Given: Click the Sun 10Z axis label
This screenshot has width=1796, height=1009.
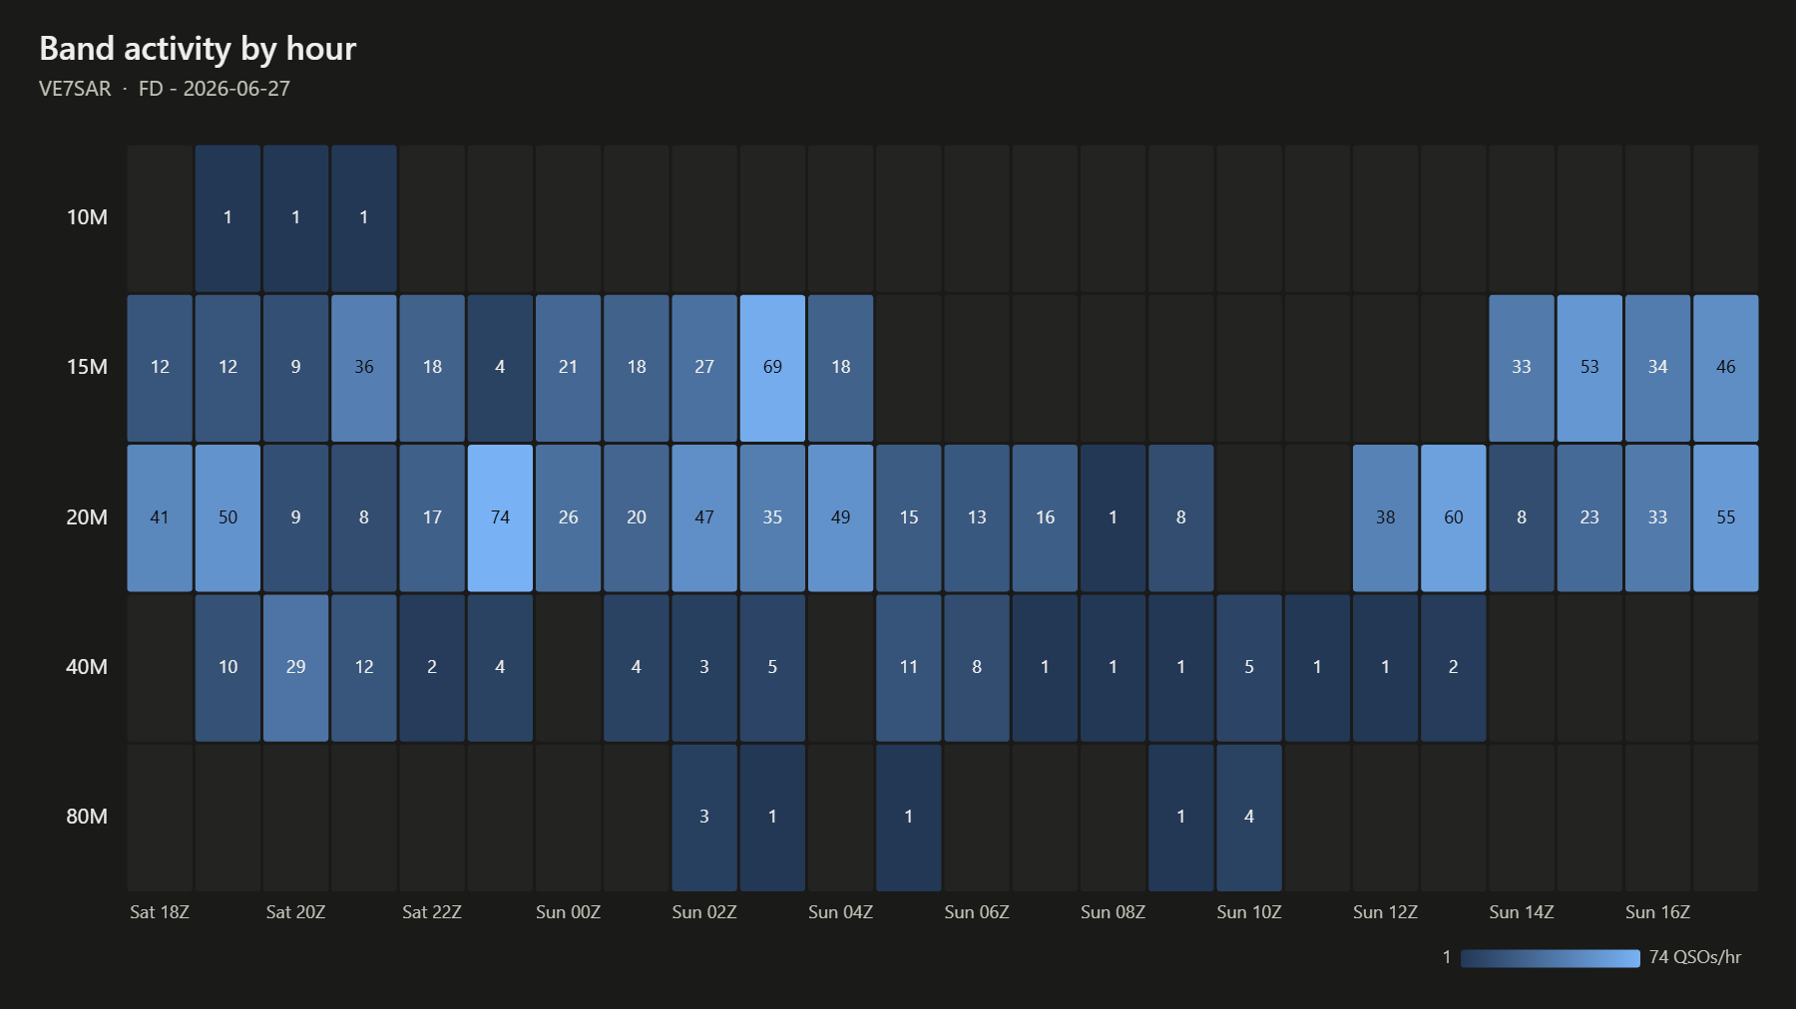Looking at the screenshot, I should [1249, 912].
